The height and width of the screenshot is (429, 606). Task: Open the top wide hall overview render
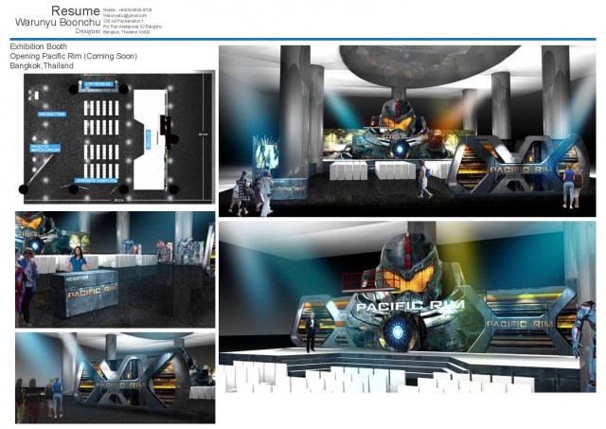(x=407, y=131)
